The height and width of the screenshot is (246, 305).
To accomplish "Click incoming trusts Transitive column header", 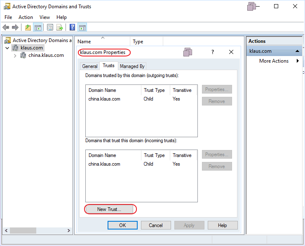I will coord(183,155).
